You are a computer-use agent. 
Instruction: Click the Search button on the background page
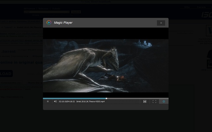pos(76,12)
